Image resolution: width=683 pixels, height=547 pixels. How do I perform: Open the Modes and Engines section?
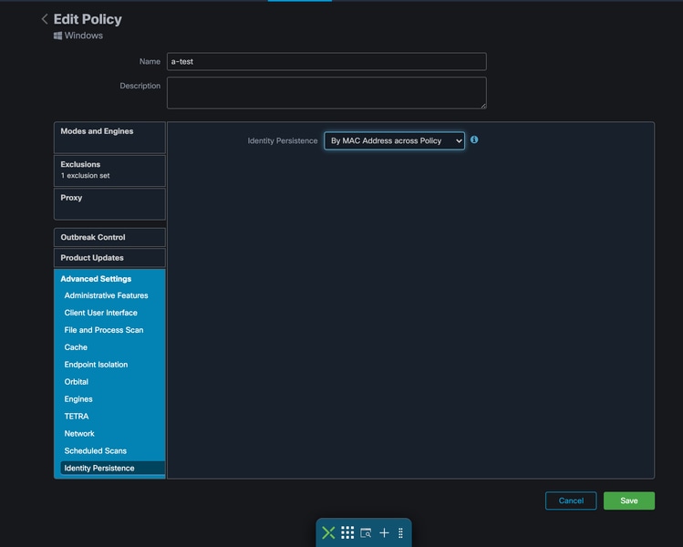coord(109,138)
